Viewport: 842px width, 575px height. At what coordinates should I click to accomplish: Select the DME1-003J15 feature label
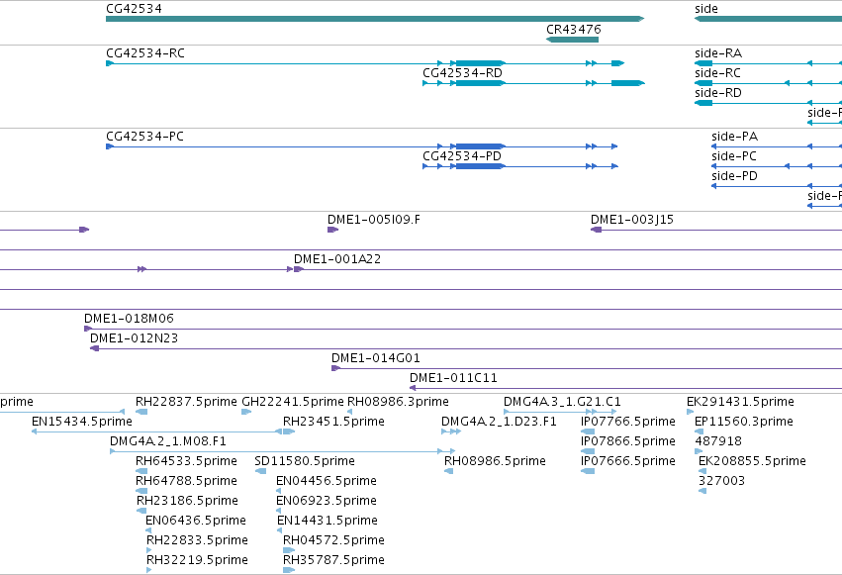pos(632,220)
